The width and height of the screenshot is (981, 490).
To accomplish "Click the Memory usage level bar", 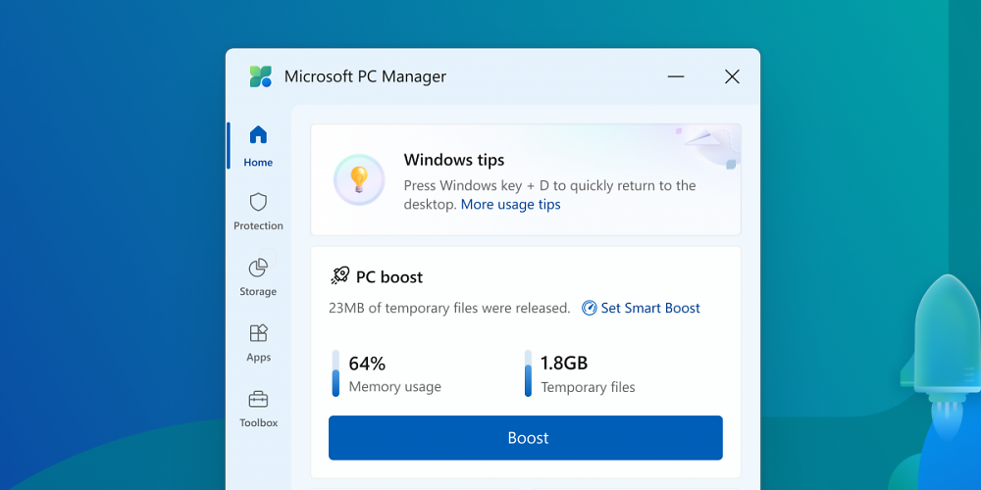I will click(x=336, y=373).
